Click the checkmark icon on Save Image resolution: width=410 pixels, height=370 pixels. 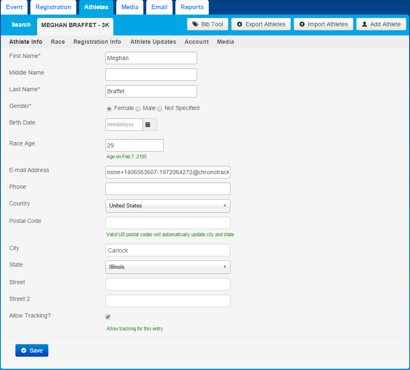(24, 350)
